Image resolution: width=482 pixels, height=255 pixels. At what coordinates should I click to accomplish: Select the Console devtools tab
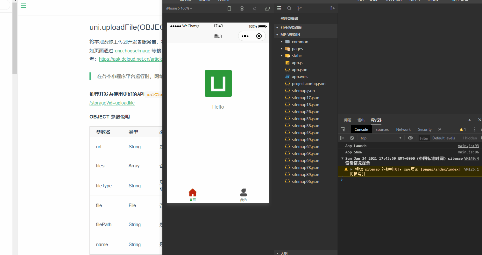[x=361, y=129]
